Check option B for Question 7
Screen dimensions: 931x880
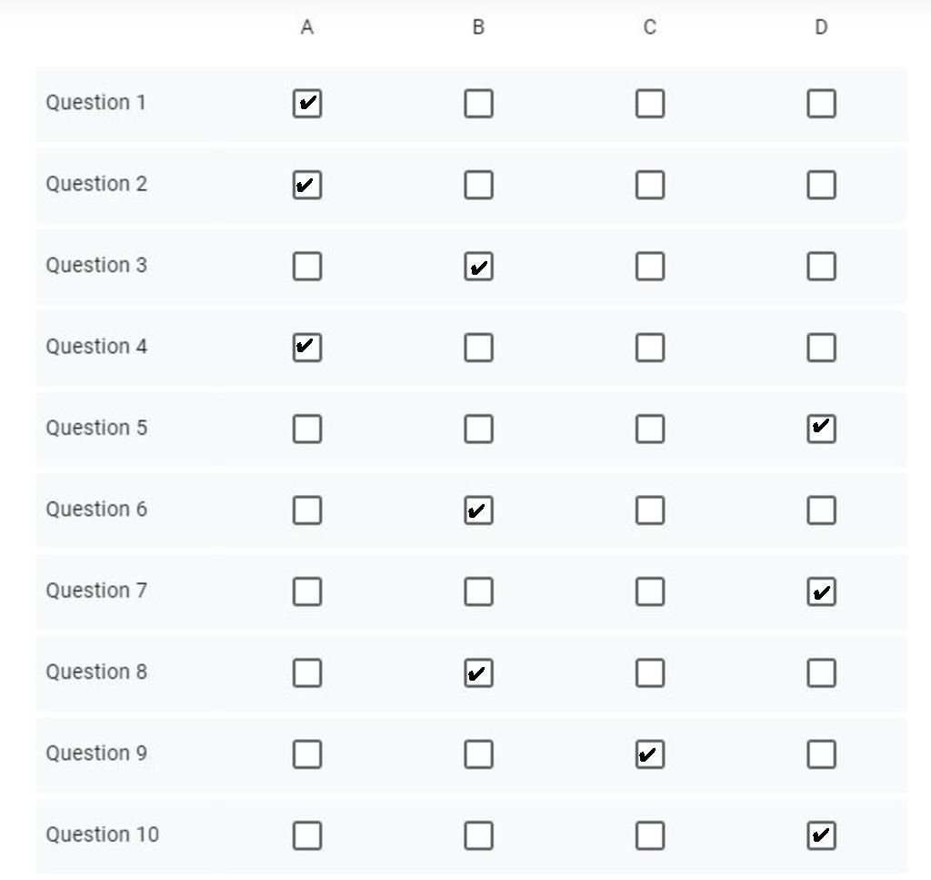pos(478,592)
